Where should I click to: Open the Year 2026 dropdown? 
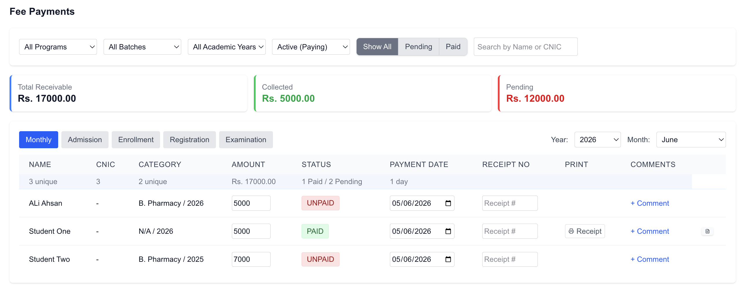point(597,140)
